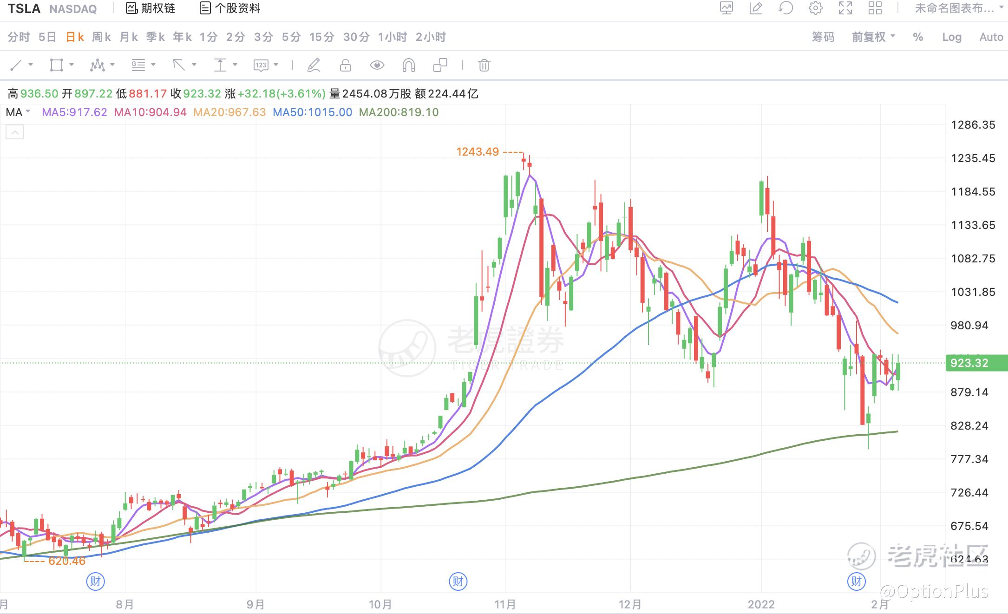Expand line tool options arrow

pyautogui.click(x=31, y=65)
